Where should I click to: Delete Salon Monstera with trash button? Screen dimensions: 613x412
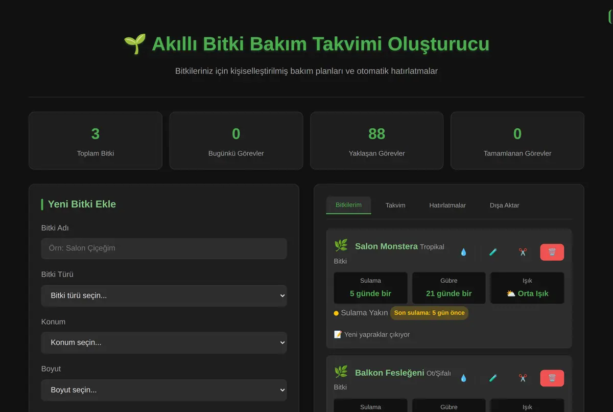pos(552,252)
